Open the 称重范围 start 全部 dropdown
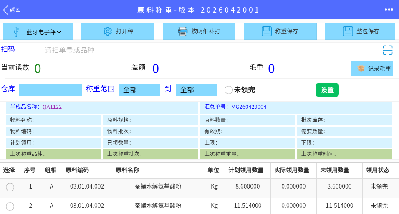 click(139, 90)
